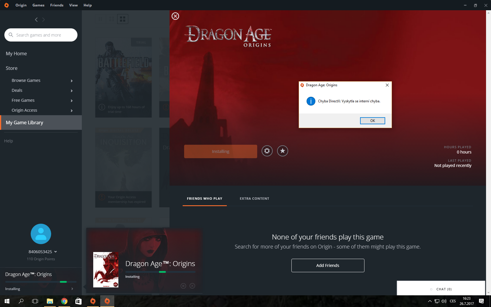Expand Browse Games submenu
Image resolution: width=491 pixels, height=307 pixels.
coord(72,81)
